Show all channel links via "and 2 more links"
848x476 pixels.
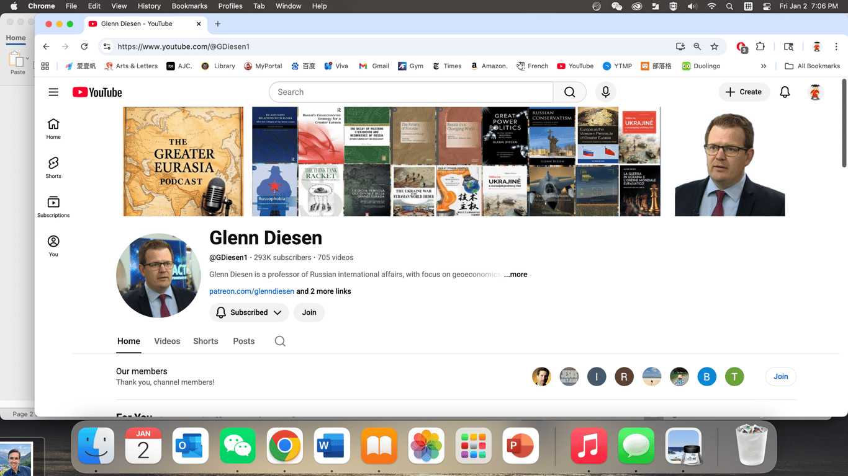[x=323, y=291]
